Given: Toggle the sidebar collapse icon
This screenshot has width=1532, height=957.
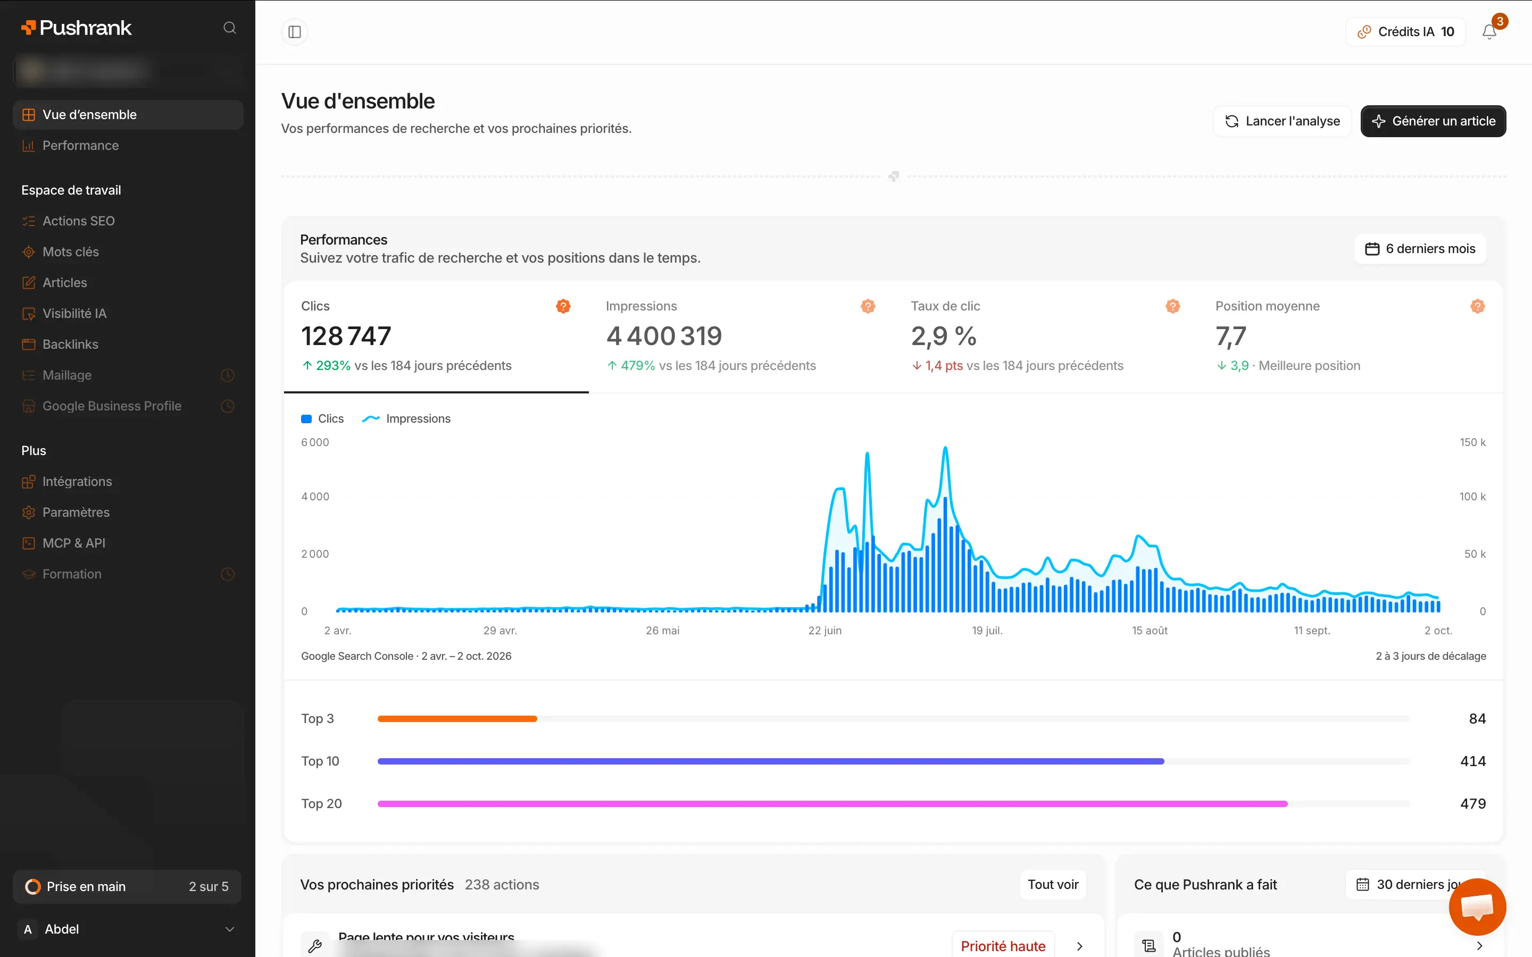Looking at the screenshot, I should click(x=294, y=32).
